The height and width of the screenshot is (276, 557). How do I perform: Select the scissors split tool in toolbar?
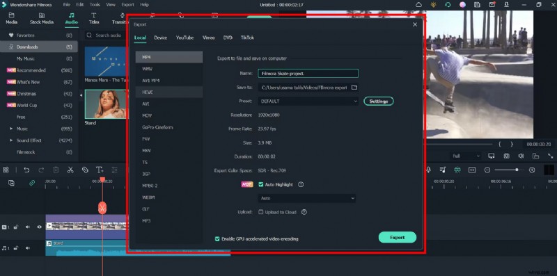[70, 170]
